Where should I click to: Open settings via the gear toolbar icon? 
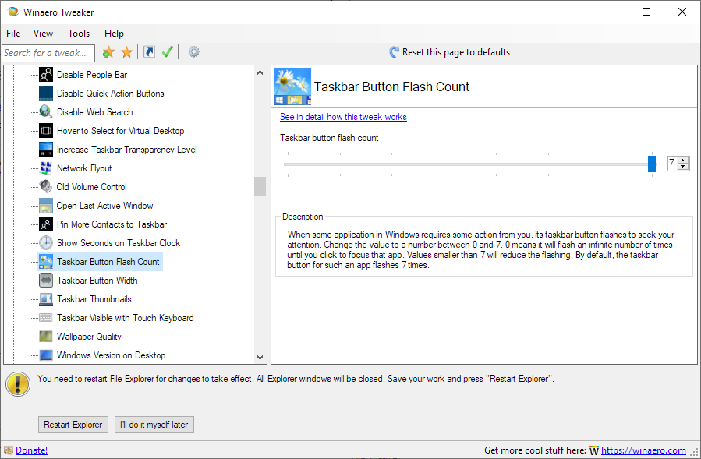pos(193,52)
